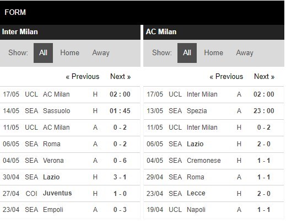Open Juventus match in Inter list
Image resolution: width=286 pixels, height=223 pixels.
click(x=70, y=193)
